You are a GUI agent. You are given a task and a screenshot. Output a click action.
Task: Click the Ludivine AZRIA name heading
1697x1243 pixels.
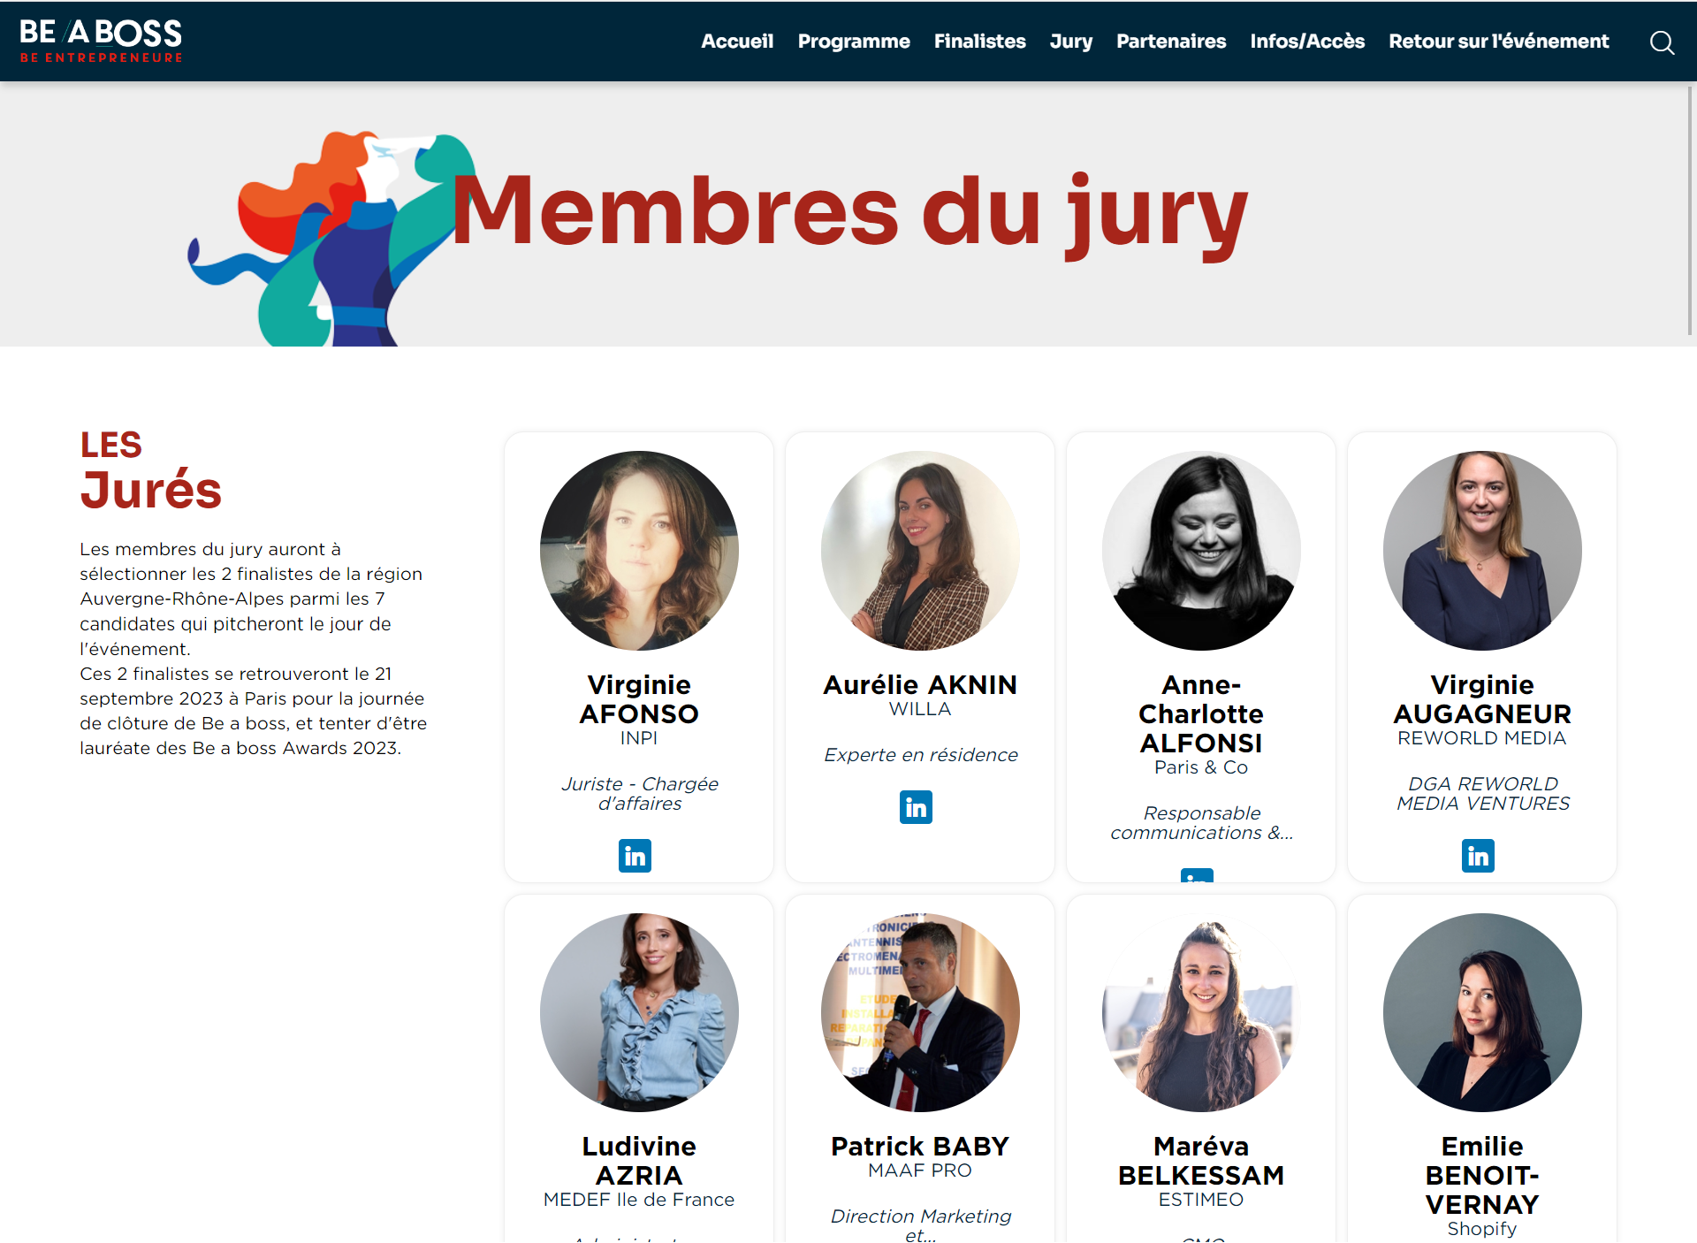(x=639, y=1161)
